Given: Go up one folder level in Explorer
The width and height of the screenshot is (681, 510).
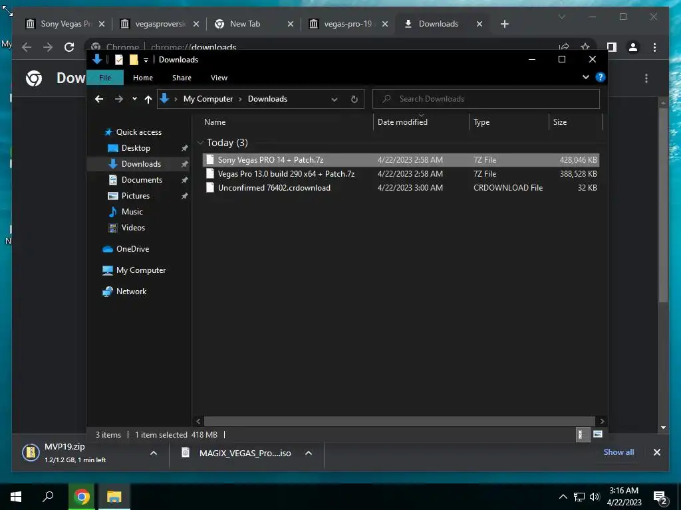Looking at the screenshot, I should click(148, 99).
